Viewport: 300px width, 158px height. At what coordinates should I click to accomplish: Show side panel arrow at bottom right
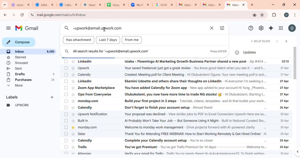click(298, 152)
